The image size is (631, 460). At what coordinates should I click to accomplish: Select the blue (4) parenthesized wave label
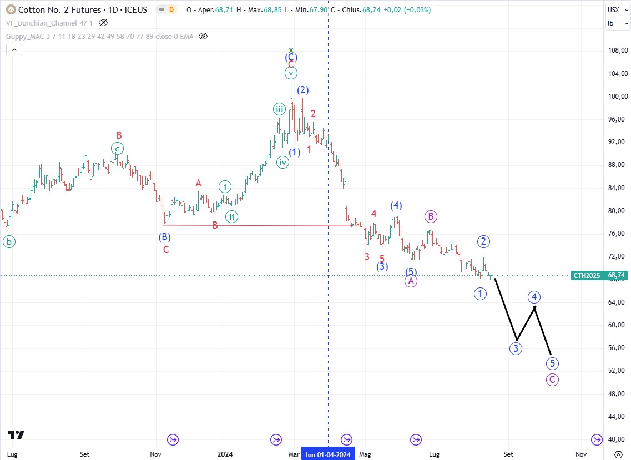point(396,206)
